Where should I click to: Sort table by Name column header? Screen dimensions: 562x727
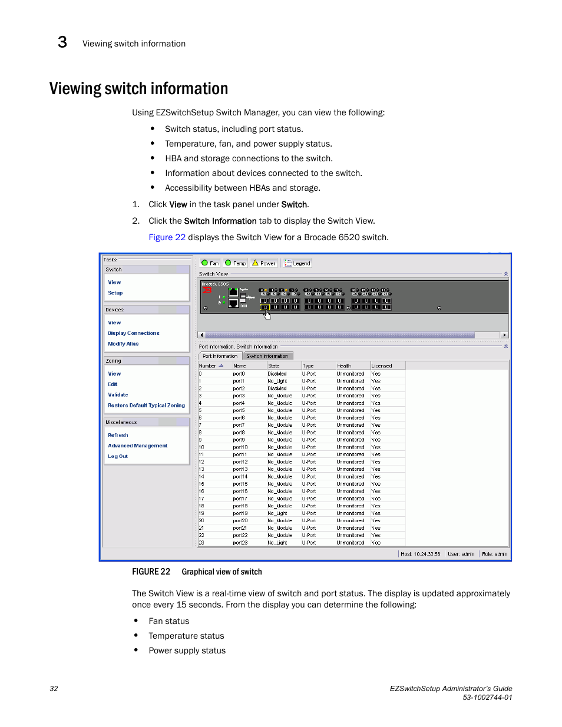click(x=249, y=366)
